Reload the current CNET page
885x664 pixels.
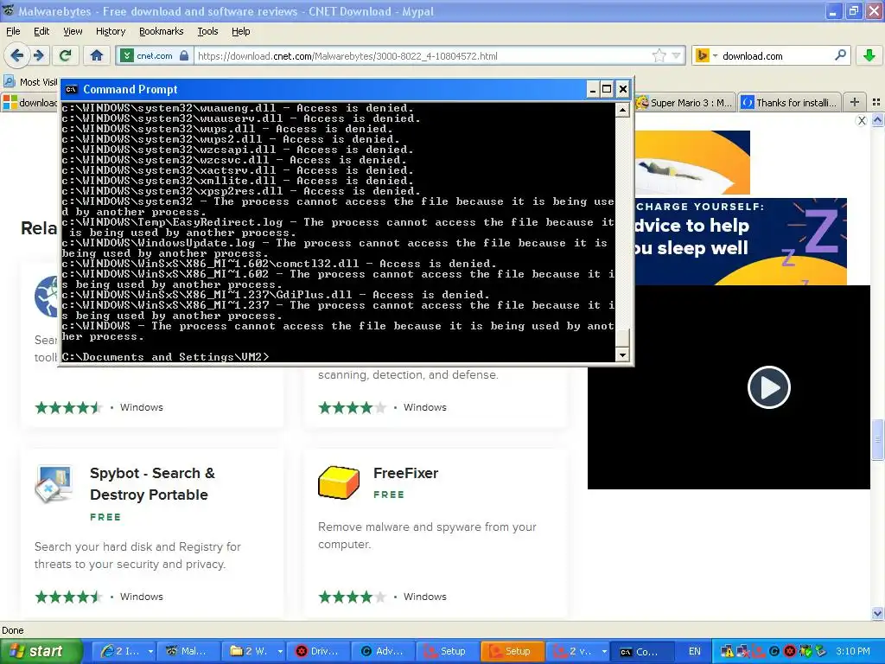(66, 55)
